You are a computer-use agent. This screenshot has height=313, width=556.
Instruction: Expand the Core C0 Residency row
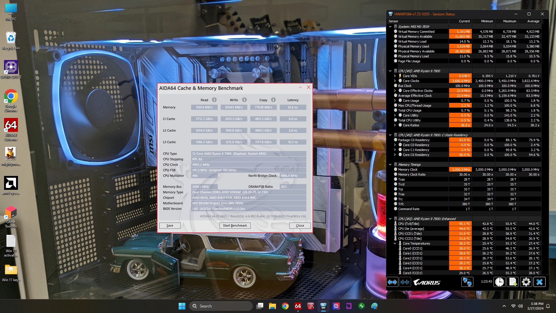(395, 145)
